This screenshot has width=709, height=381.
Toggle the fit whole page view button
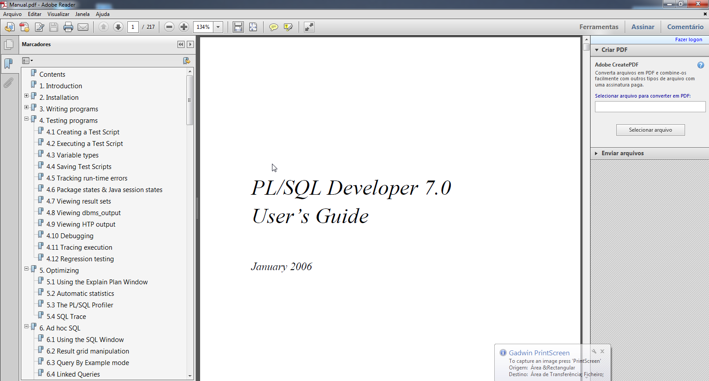coord(253,27)
